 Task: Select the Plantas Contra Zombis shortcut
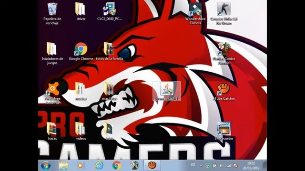coord(224,53)
